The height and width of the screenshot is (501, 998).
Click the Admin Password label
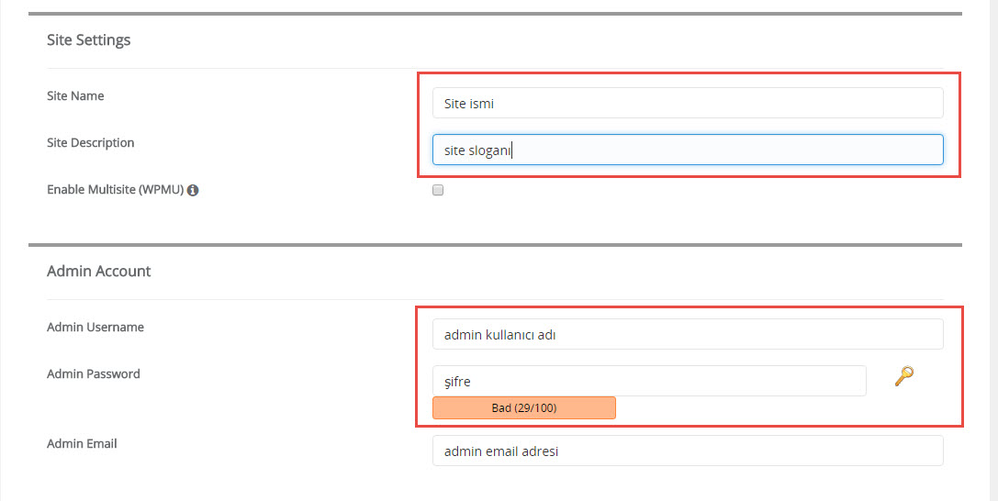pos(94,374)
